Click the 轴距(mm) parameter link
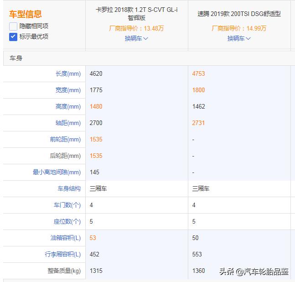This screenshot has width=295, height=282. 68,123
